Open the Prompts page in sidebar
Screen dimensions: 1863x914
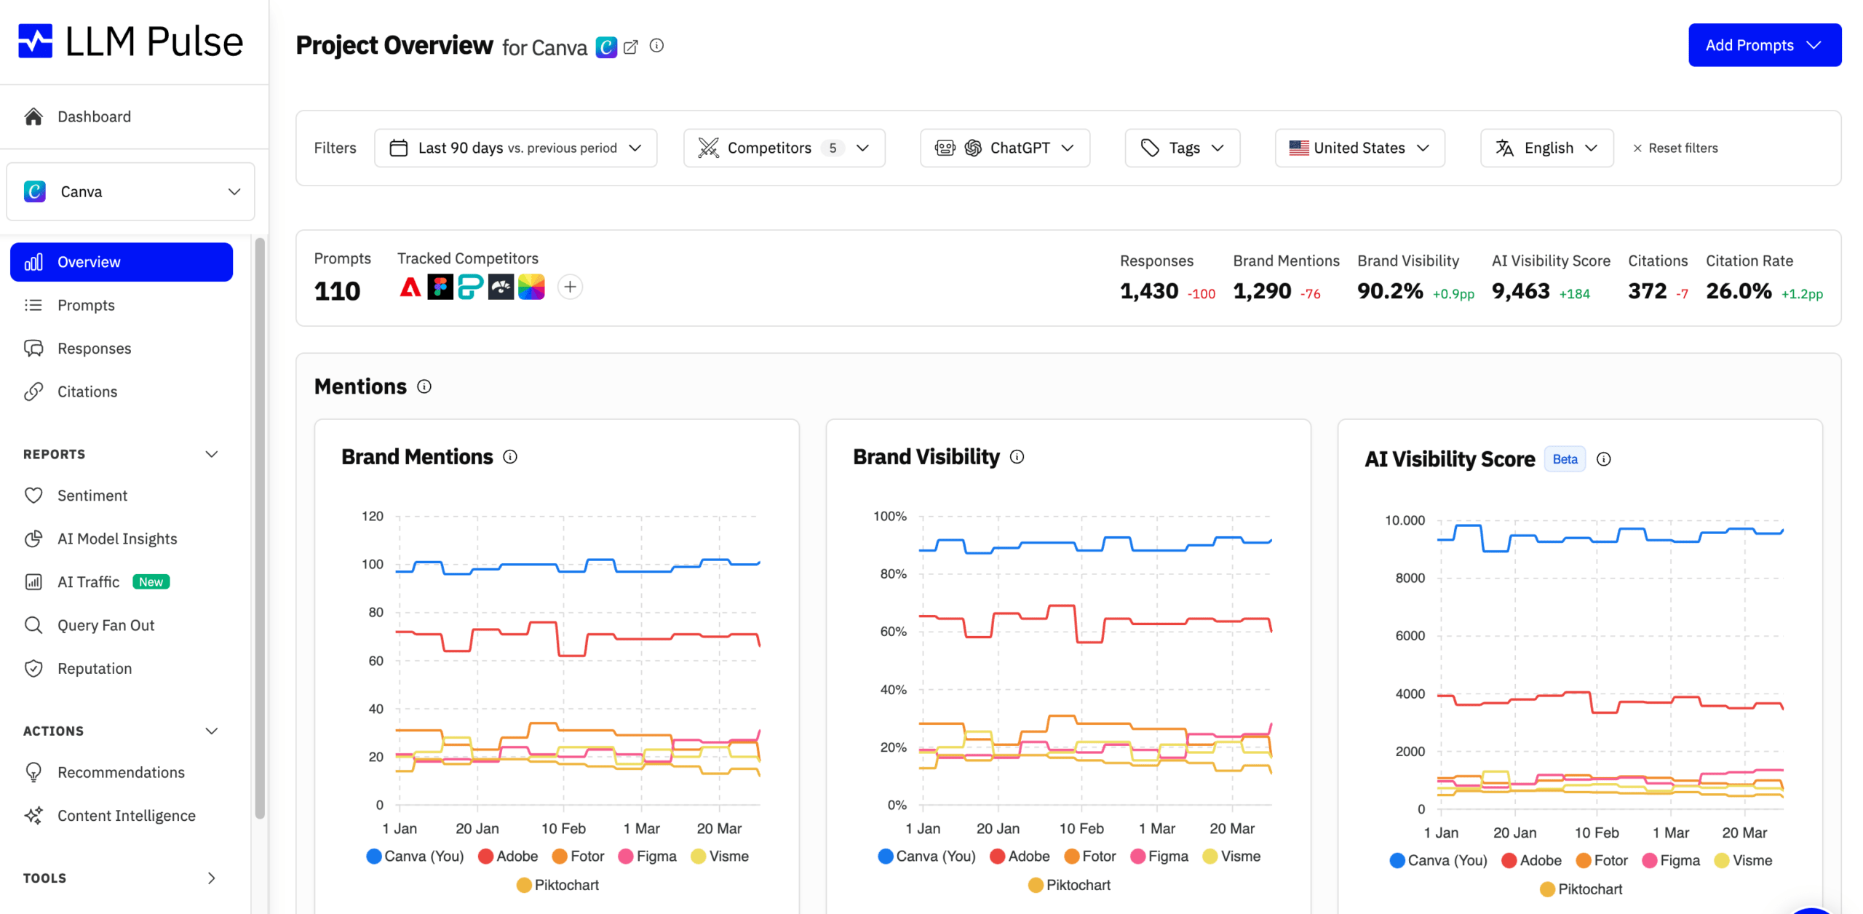click(x=86, y=305)
